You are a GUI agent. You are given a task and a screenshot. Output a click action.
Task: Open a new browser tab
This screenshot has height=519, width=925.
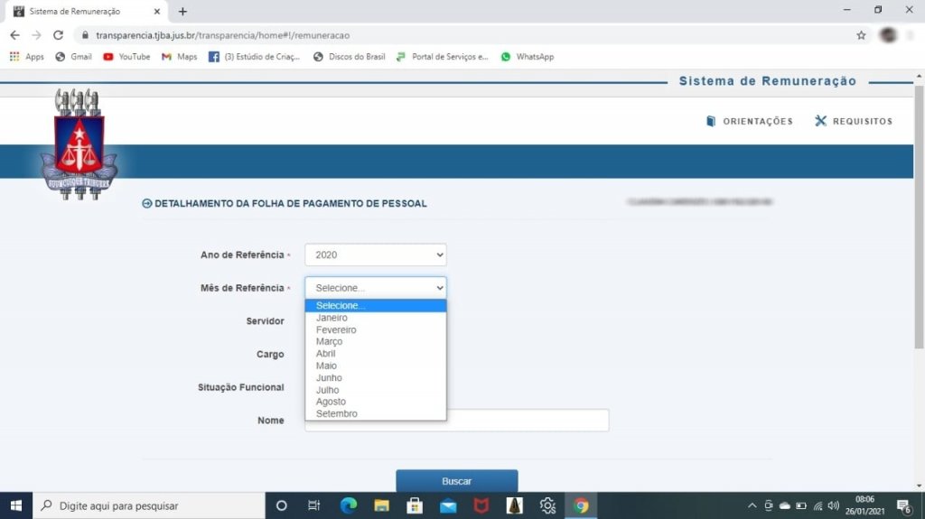[182, 12]
